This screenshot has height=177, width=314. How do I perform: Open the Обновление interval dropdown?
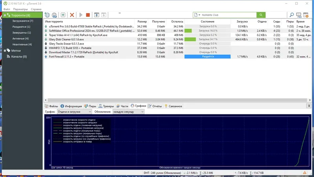point(128,112)
